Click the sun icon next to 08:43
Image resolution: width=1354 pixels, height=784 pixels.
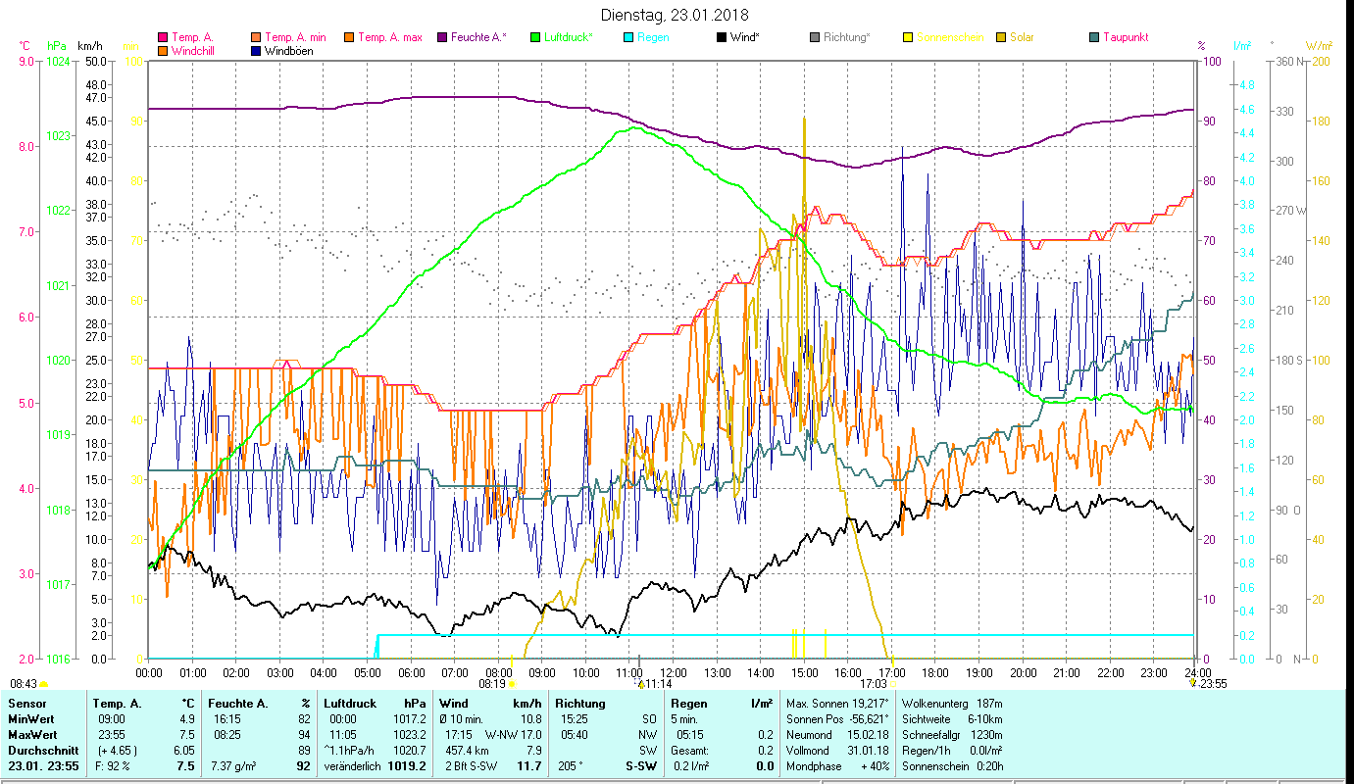tap(44, 684)
